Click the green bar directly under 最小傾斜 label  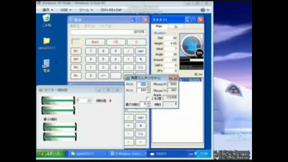60,127
